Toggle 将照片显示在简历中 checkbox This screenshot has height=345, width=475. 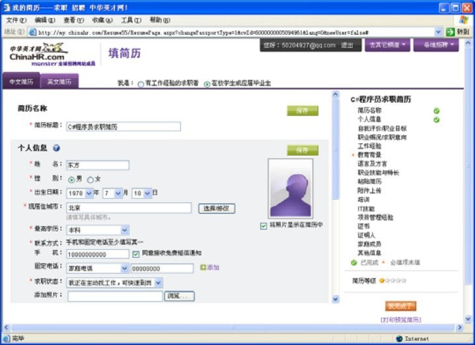coord(264,225)
